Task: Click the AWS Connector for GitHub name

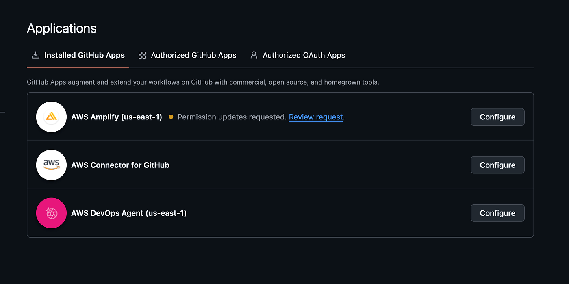Action: [x=120, y=165]
